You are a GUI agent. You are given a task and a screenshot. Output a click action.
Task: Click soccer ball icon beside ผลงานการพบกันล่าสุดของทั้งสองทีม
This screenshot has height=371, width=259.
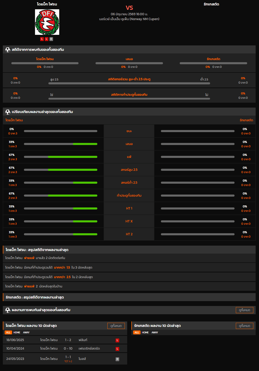click(8, 310)
